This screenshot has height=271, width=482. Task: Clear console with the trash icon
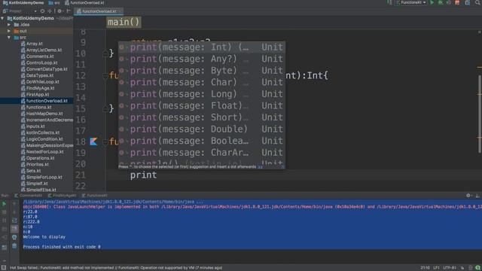tap(14, 246)
